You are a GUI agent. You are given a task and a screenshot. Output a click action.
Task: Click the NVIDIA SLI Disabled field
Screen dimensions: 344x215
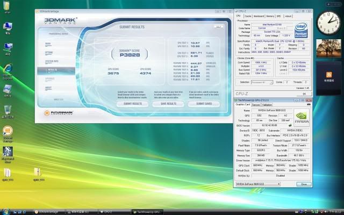[281, 176]
